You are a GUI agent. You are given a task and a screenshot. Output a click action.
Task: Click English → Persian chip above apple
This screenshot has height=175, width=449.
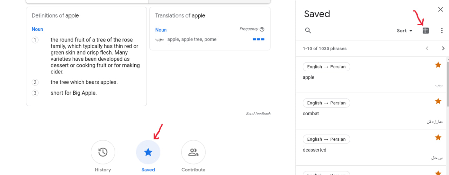click(x=326, y=67)
